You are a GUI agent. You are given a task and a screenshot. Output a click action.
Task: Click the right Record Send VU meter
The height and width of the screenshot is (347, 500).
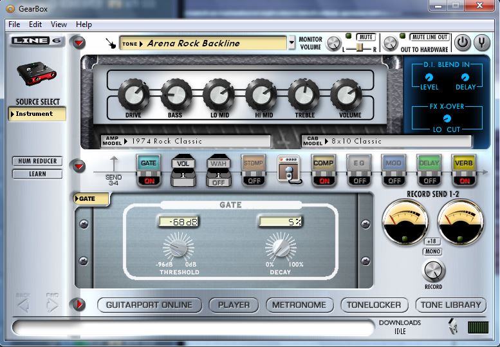[461, 222]
